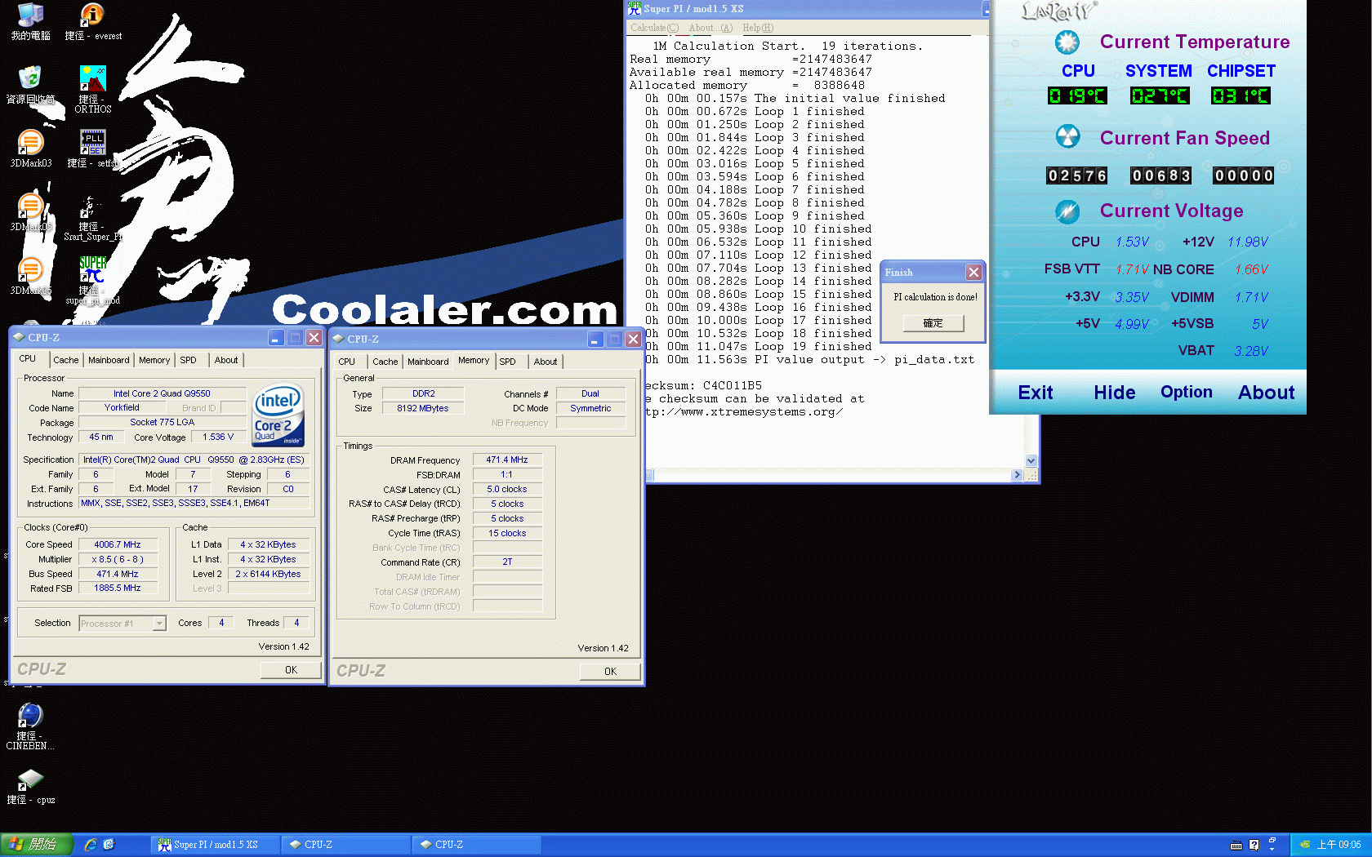Switch to Memory tab in left CPU-Z window

(x=154, y=360)
